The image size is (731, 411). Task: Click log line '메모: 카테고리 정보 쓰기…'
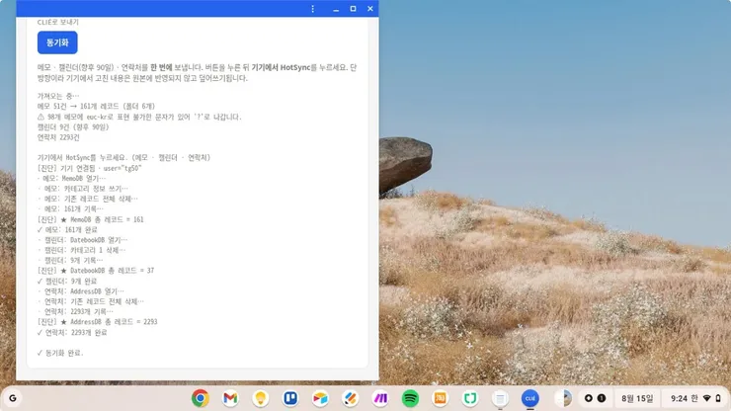[x=83, y=189]
